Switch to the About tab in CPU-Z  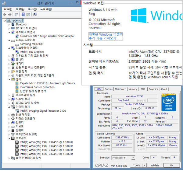[x=164, y=89]
